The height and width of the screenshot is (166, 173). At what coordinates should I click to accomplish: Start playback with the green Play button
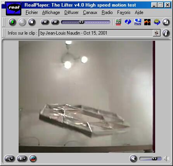[x=12, y=22]
